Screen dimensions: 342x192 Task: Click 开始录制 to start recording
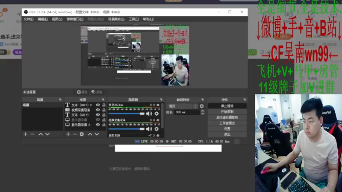click(227, 112)
